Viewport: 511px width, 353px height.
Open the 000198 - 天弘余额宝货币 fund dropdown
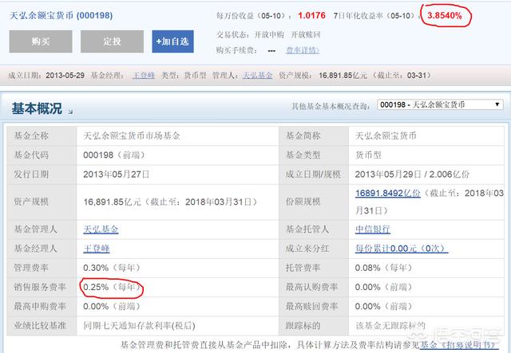[440, 104]
